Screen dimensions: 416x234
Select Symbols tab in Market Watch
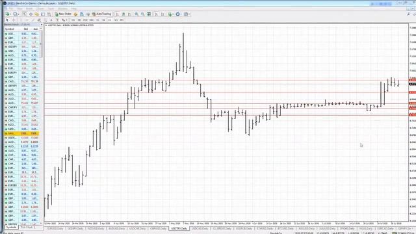pyautogui.click(x=11, y=227)
